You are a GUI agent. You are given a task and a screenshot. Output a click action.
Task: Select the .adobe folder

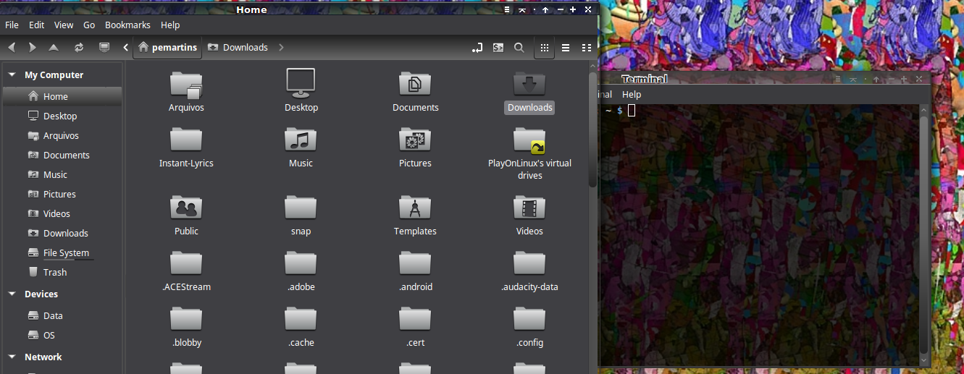(x=301, y=263)
